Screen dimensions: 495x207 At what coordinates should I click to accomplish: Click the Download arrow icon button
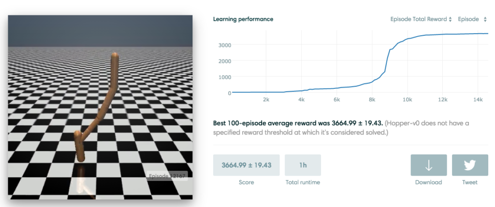click(x=428, y=165)
